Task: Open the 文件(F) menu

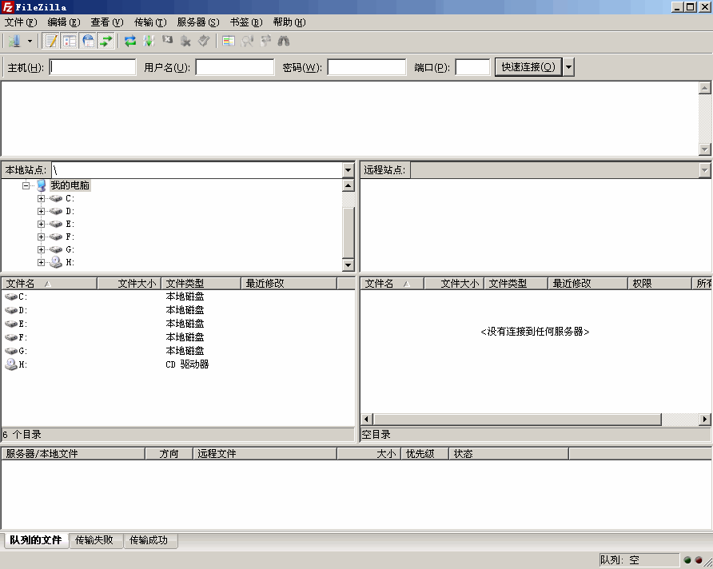Action: tap(21, 22)
